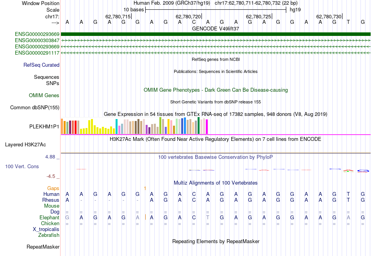Viewport: 371px width, 256px height.
Task: Select ENSG00000293669 label beside the arrowed intron line
Action: tap(37, 46)
